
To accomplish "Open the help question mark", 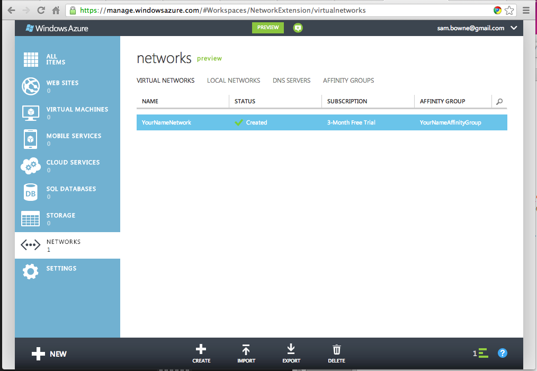I will coord(503,353).
